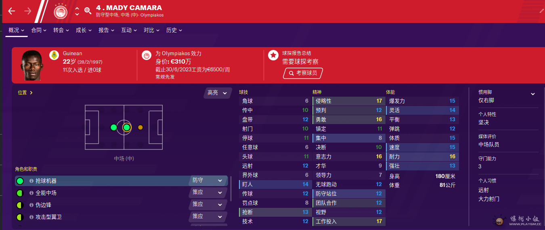Screen dimensions: 545x230
Task: Click the magnifying glass search icon
Action: (x=88, y=11)
